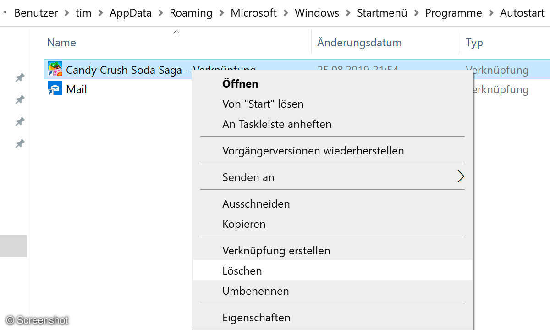Image resolution: width=550 pixels, height=330 pixels.
Task: Sort by the Typ column header
Action: [474, 43]
